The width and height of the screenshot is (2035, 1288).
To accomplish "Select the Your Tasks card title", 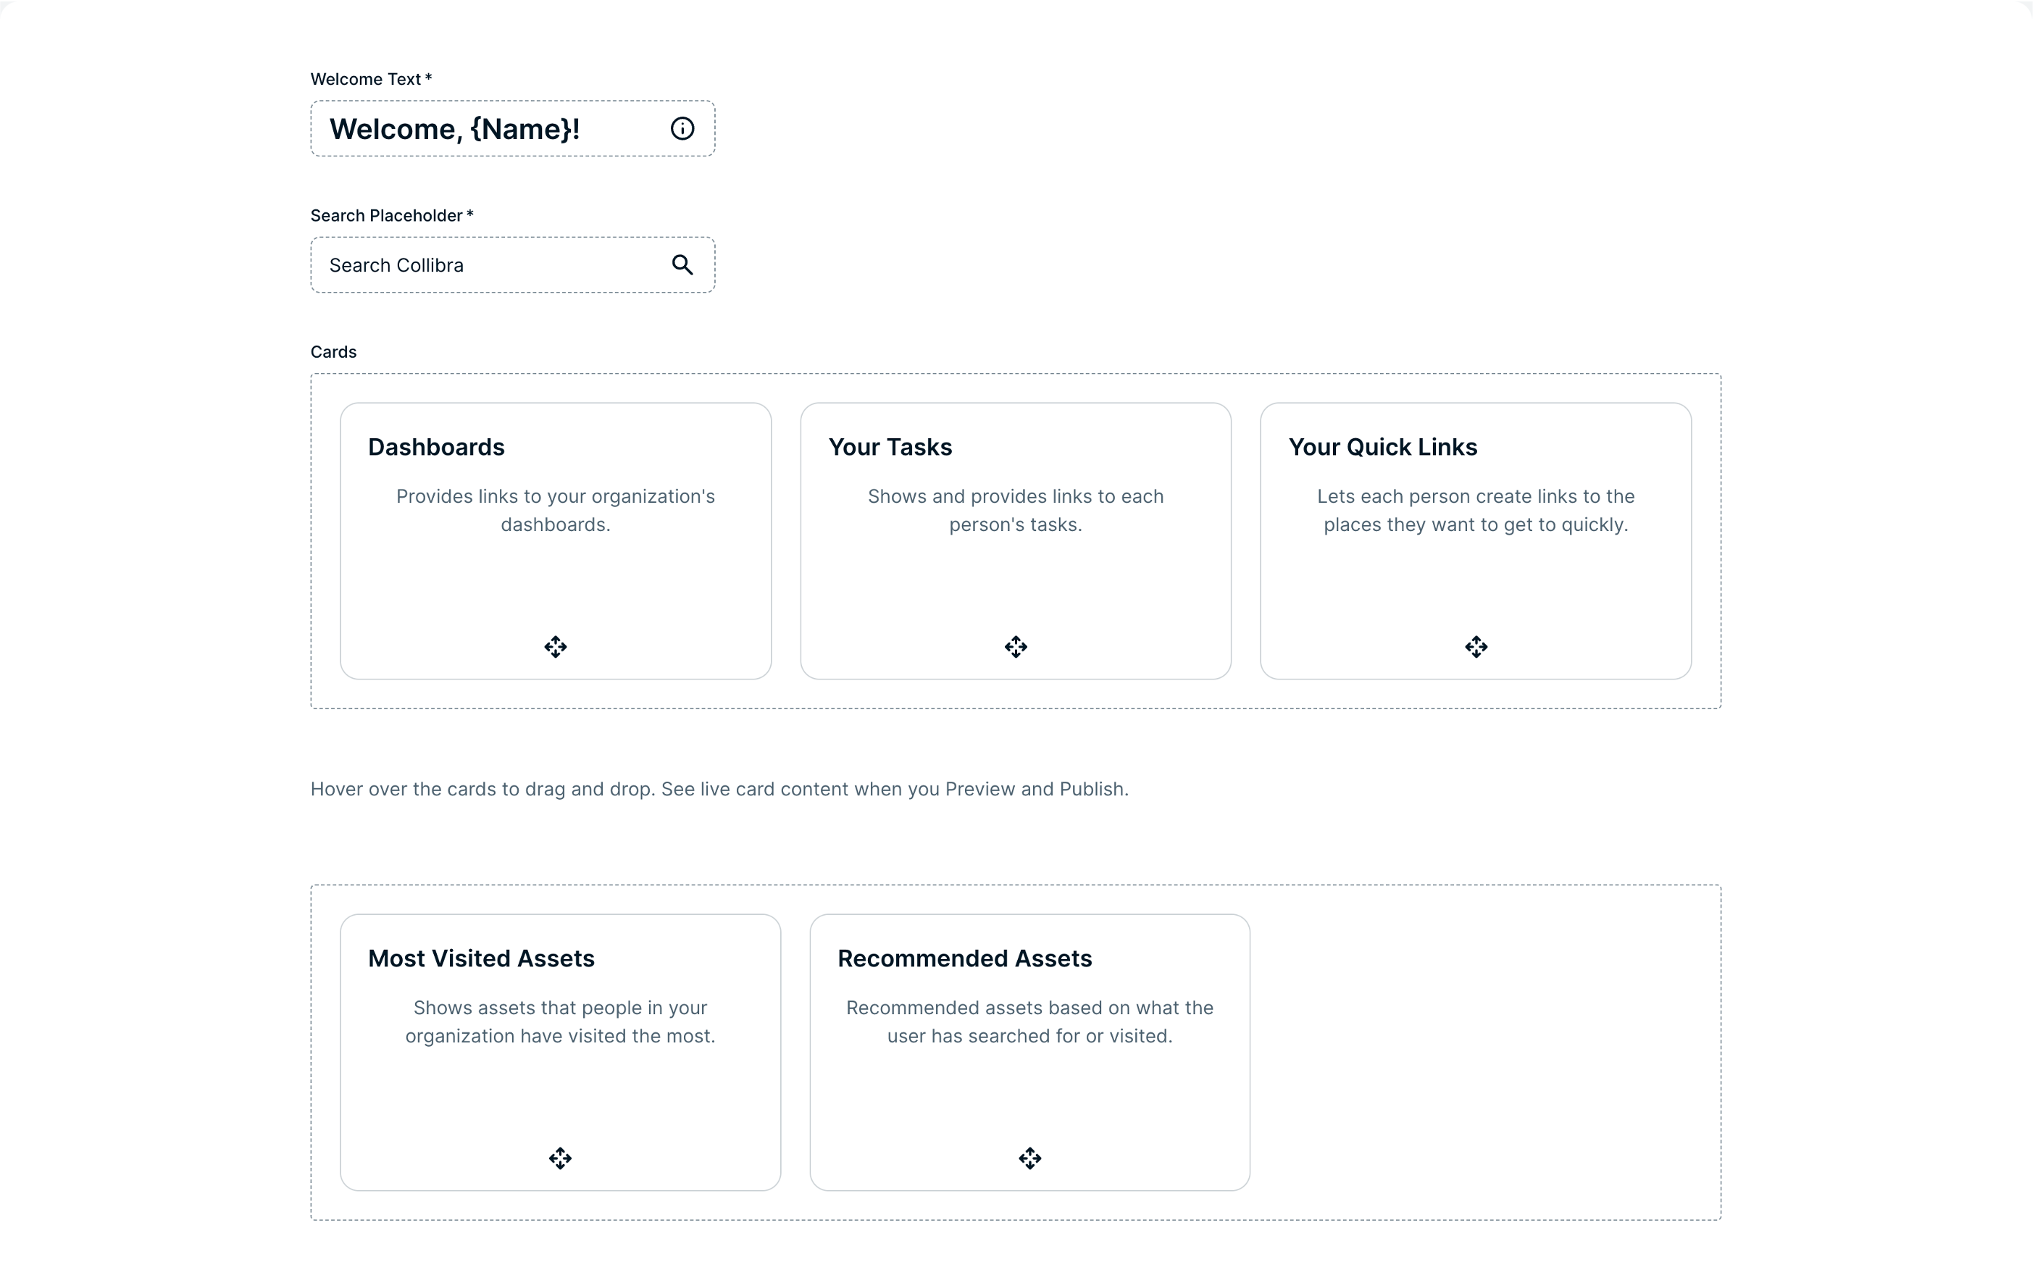I will (890, 446).
